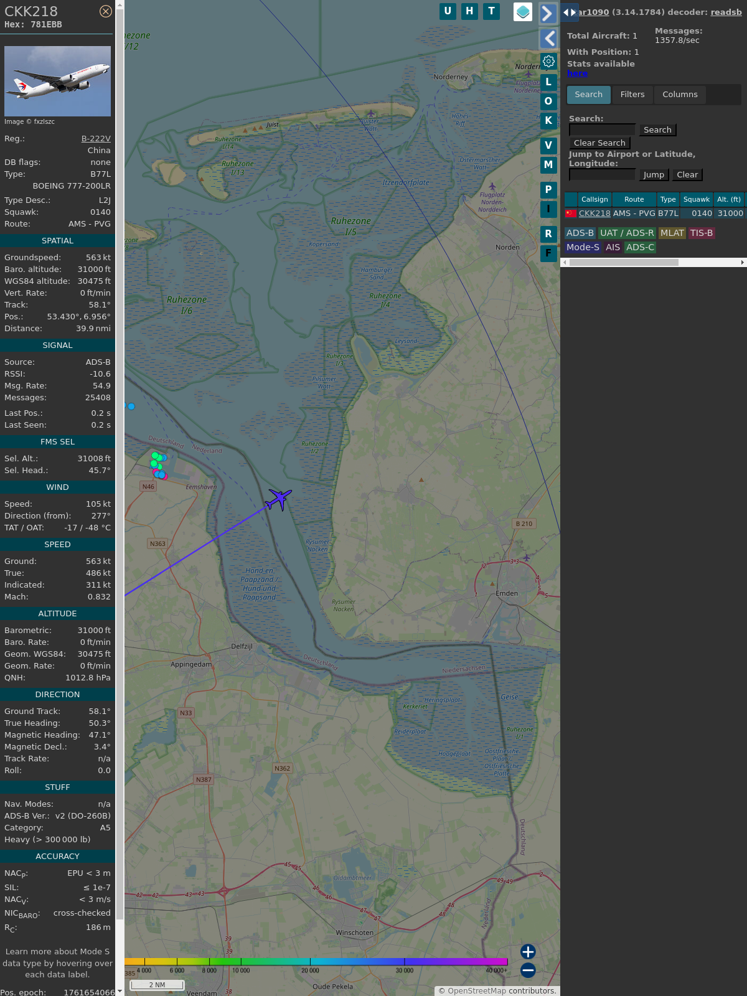This screenshot has height=996, width=747.
Task: Collapse sidebar with left chevron arrow
Action: pos(548,39)
